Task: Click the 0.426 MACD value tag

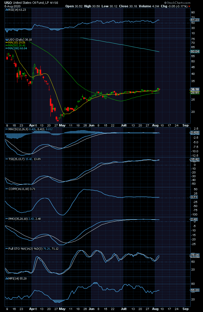Action: (195, 133)
